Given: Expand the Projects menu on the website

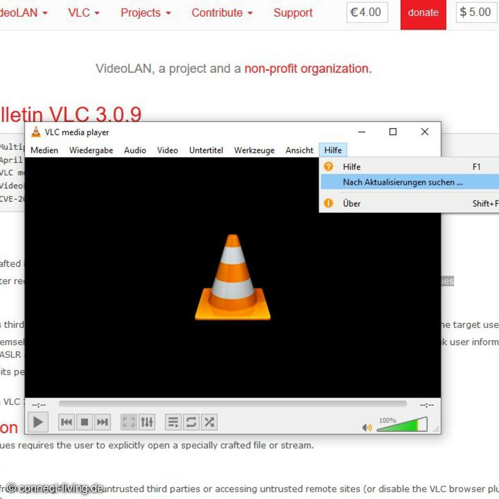Looking at the screenshot, I should (x=145, y=12).
